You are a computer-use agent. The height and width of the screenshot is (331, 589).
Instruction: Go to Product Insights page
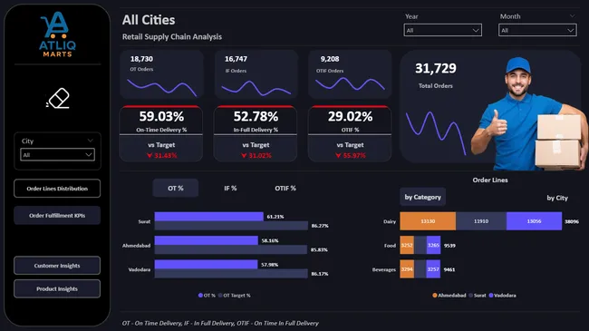57,289
